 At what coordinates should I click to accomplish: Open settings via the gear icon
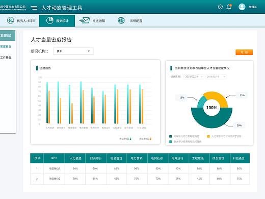coord(220,7)
